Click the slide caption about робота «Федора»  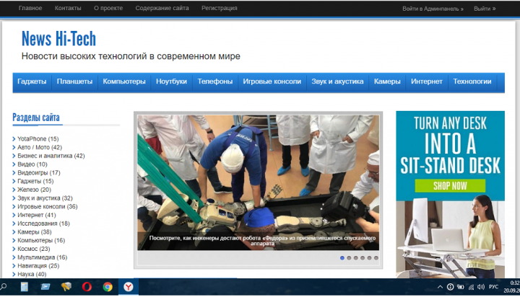tap(262, 241)
